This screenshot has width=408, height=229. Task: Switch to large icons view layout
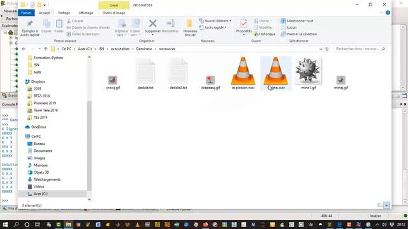pyautogui.click(x=387, y=205)
